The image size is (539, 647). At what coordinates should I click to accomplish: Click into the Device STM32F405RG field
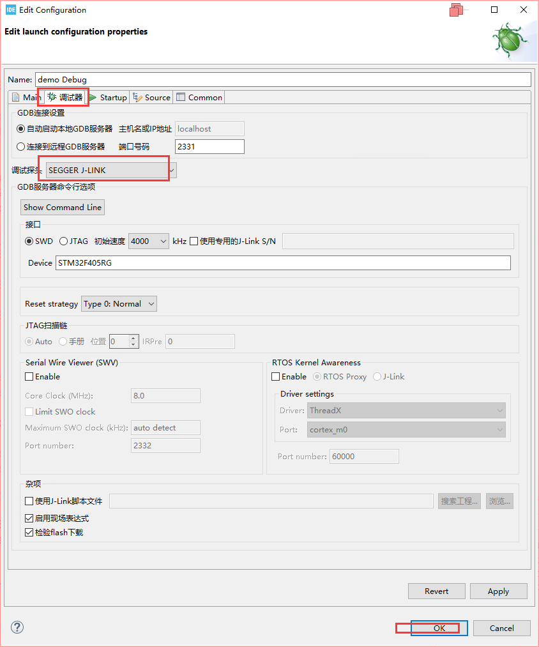(283, 263)
